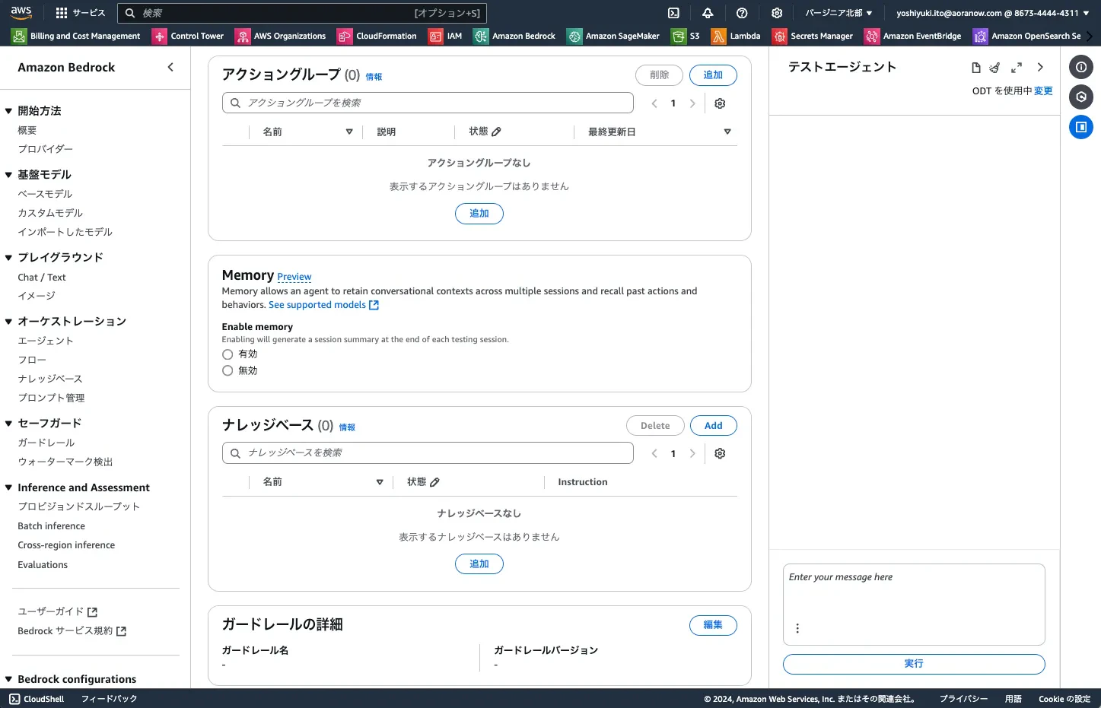Select the 有効 memory radio button

(228, 354)
